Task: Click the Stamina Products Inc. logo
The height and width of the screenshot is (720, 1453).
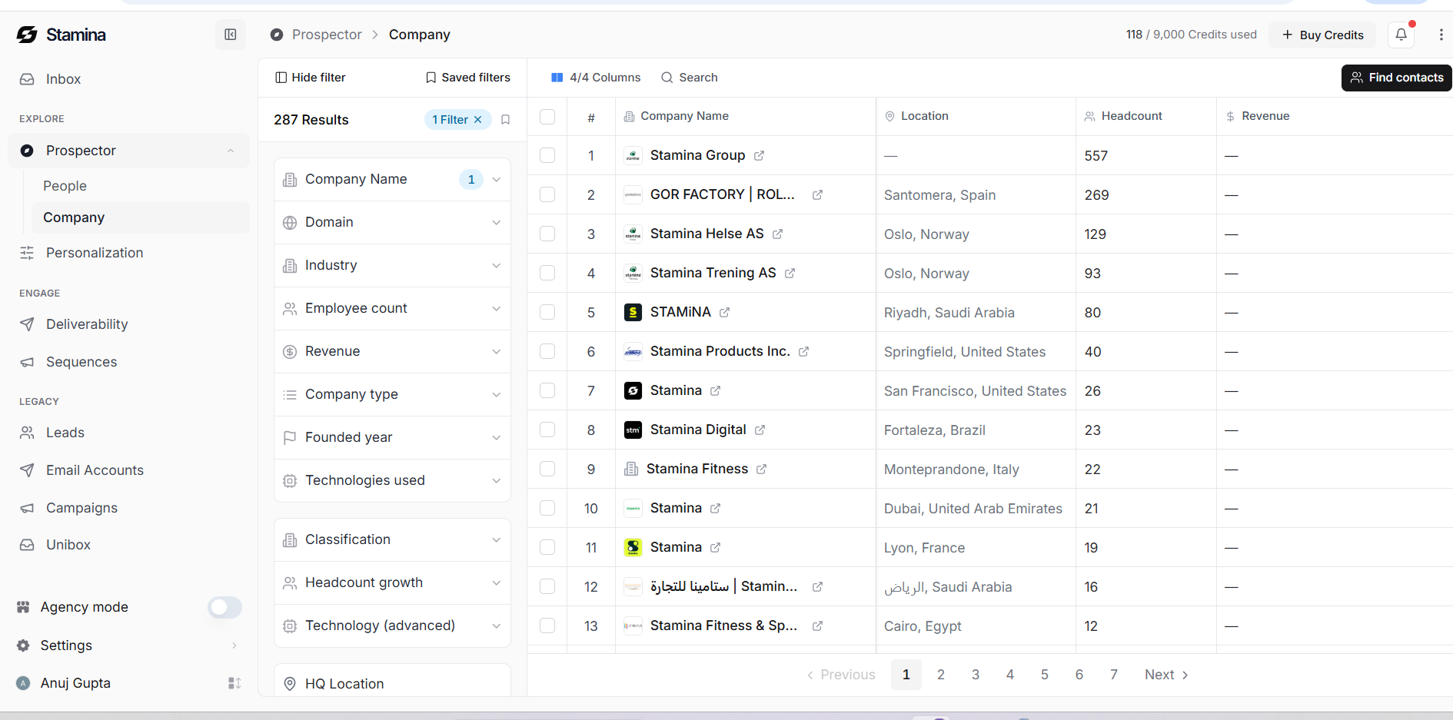Action: pyautogui.click(x=633, y=352)
